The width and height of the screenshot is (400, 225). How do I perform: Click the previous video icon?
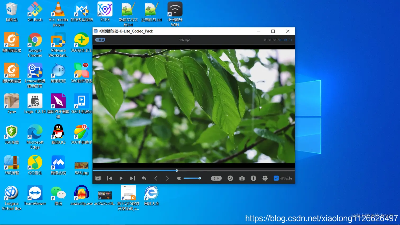click(110, 178)
